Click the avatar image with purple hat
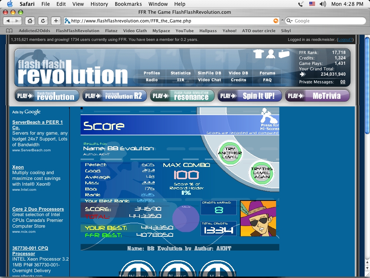 [258, 218]
